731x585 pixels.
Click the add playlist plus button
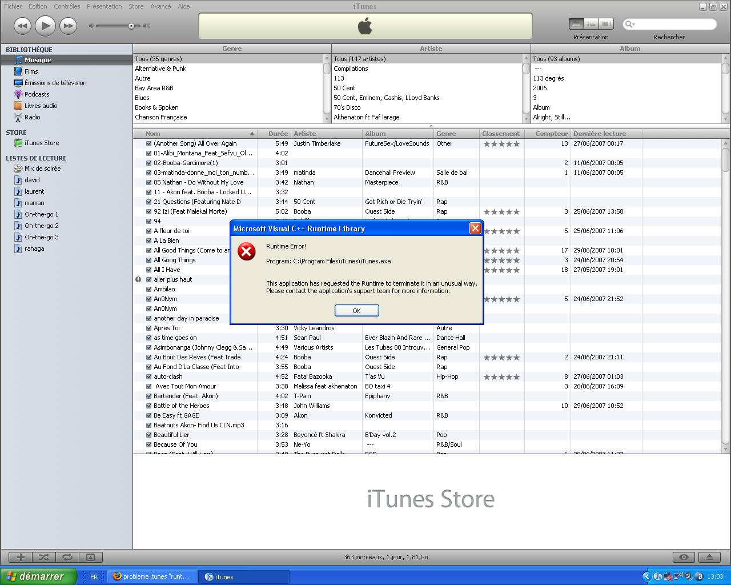(20, 557)
